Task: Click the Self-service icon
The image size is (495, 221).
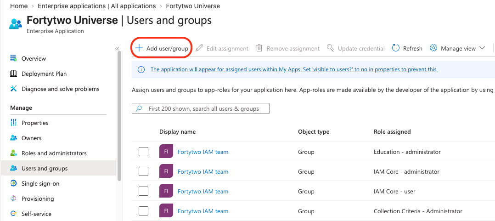Action: pyautogui.click(x=13, y=214)
